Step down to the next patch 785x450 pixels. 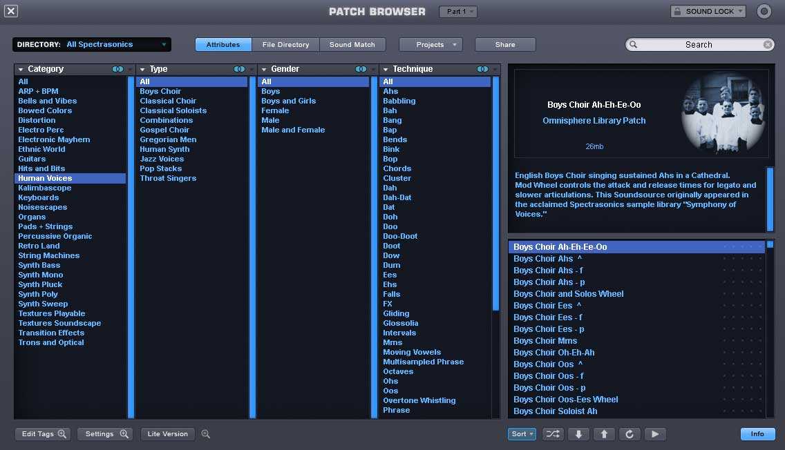(x=578, y=434)
